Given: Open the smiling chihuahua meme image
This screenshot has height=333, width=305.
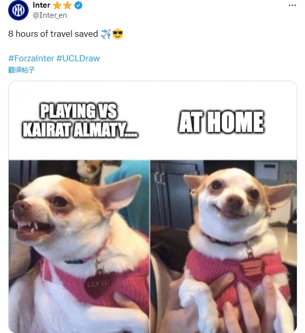Looking at the screenshot, I should click(x=224, y=246).
